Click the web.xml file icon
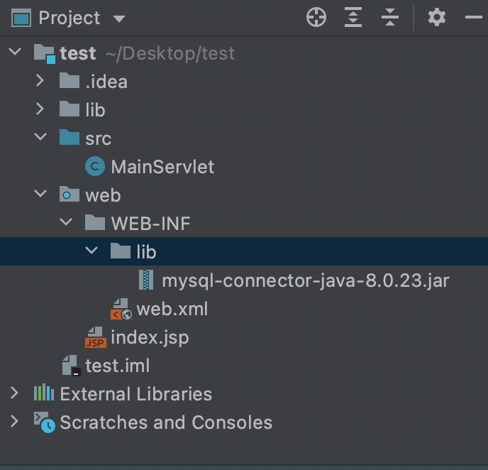 [x=121, y=309]
